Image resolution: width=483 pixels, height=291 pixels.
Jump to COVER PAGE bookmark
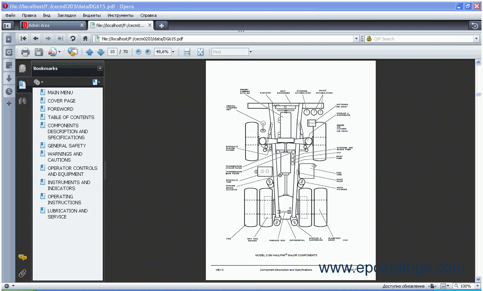61,101
